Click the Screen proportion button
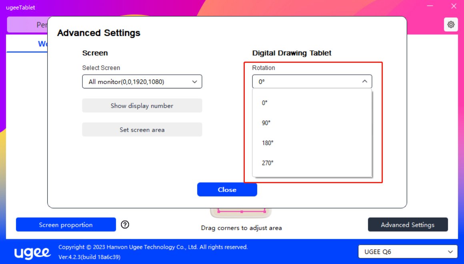 pos(66,225)
